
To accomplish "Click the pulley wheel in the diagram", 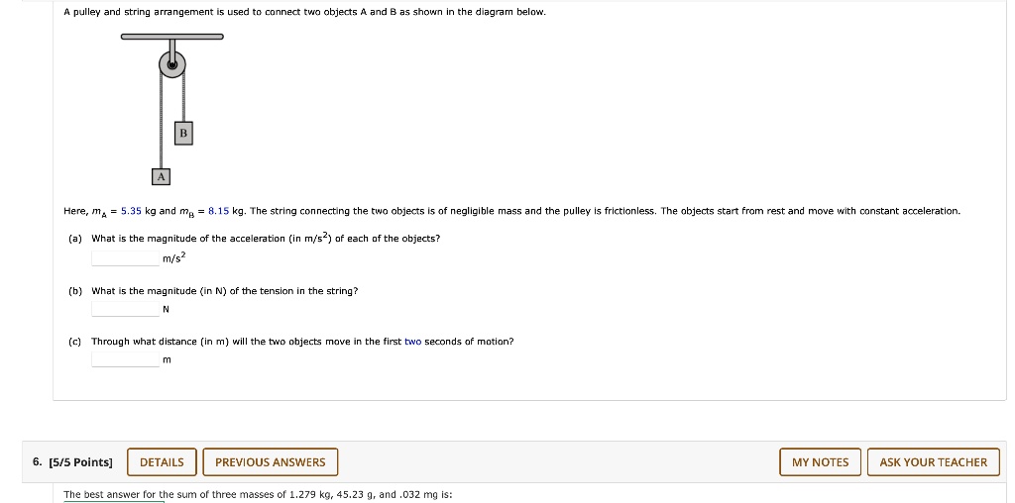I will [x=171, y=65].
